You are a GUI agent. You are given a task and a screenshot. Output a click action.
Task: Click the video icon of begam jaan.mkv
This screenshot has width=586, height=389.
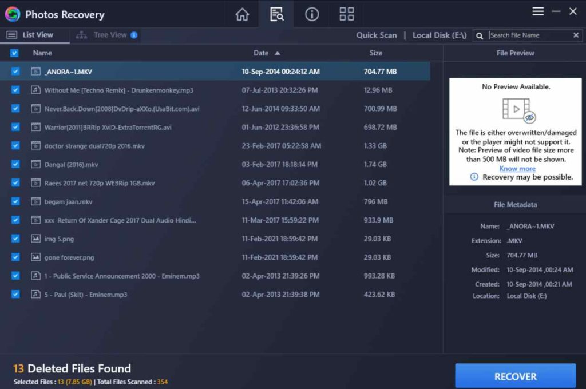(35, 201)
